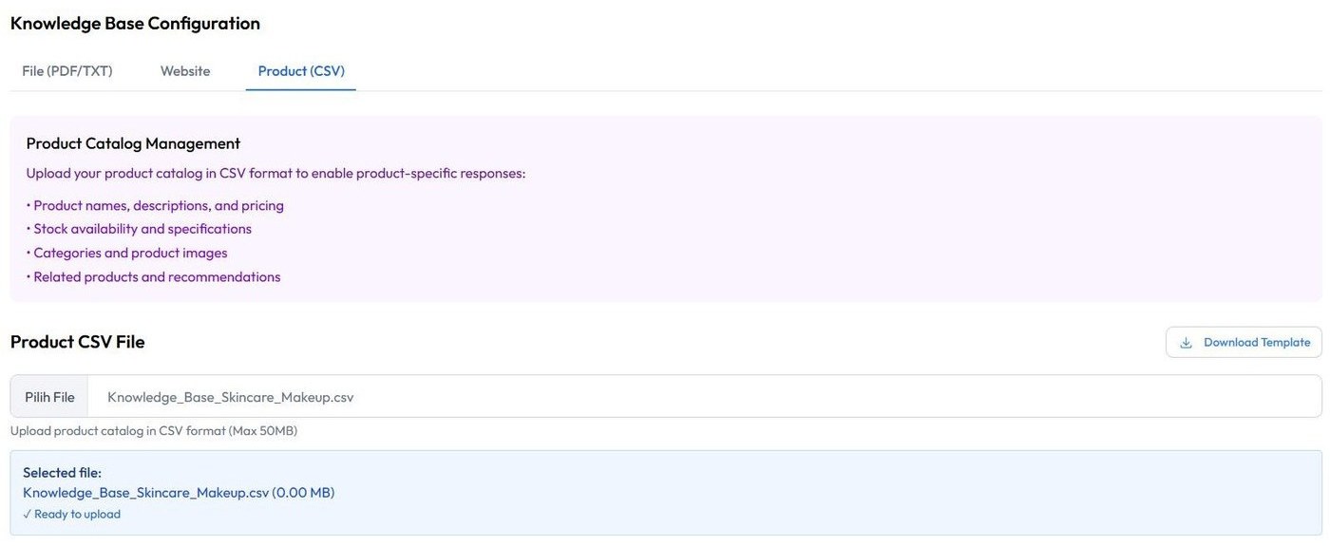Click the 'Categories and product images' bullet
Viewport: 1330px width, 546px height.
[126, 253]
